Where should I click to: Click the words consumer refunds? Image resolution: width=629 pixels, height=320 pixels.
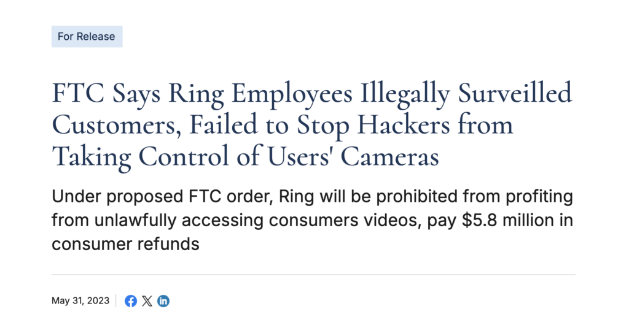point(125,244)
